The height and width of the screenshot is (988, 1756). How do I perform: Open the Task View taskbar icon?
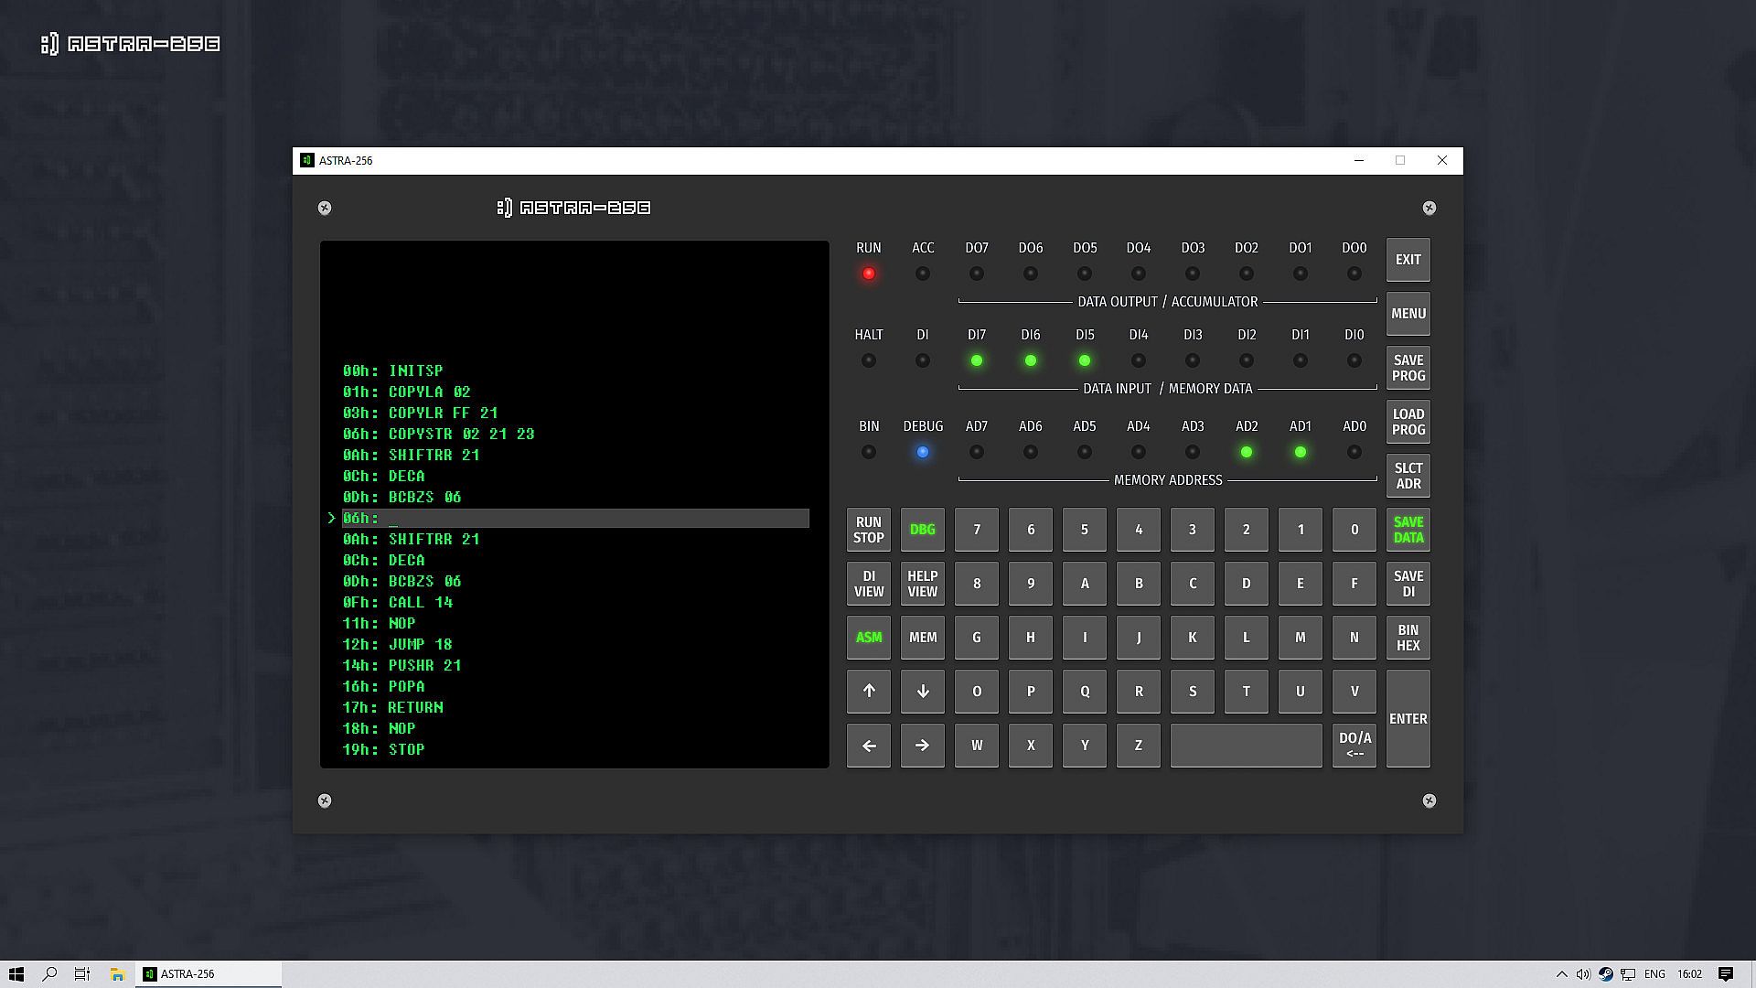click(82, 973)
